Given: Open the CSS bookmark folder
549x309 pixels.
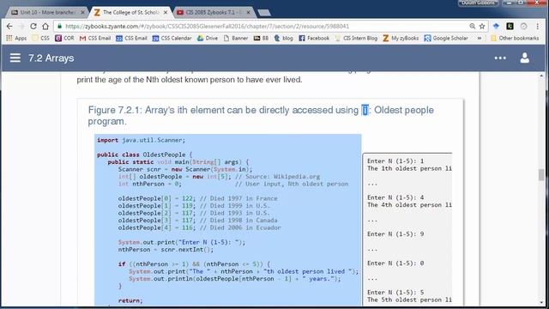Looking at the screenshot, I should pos(40,38).
